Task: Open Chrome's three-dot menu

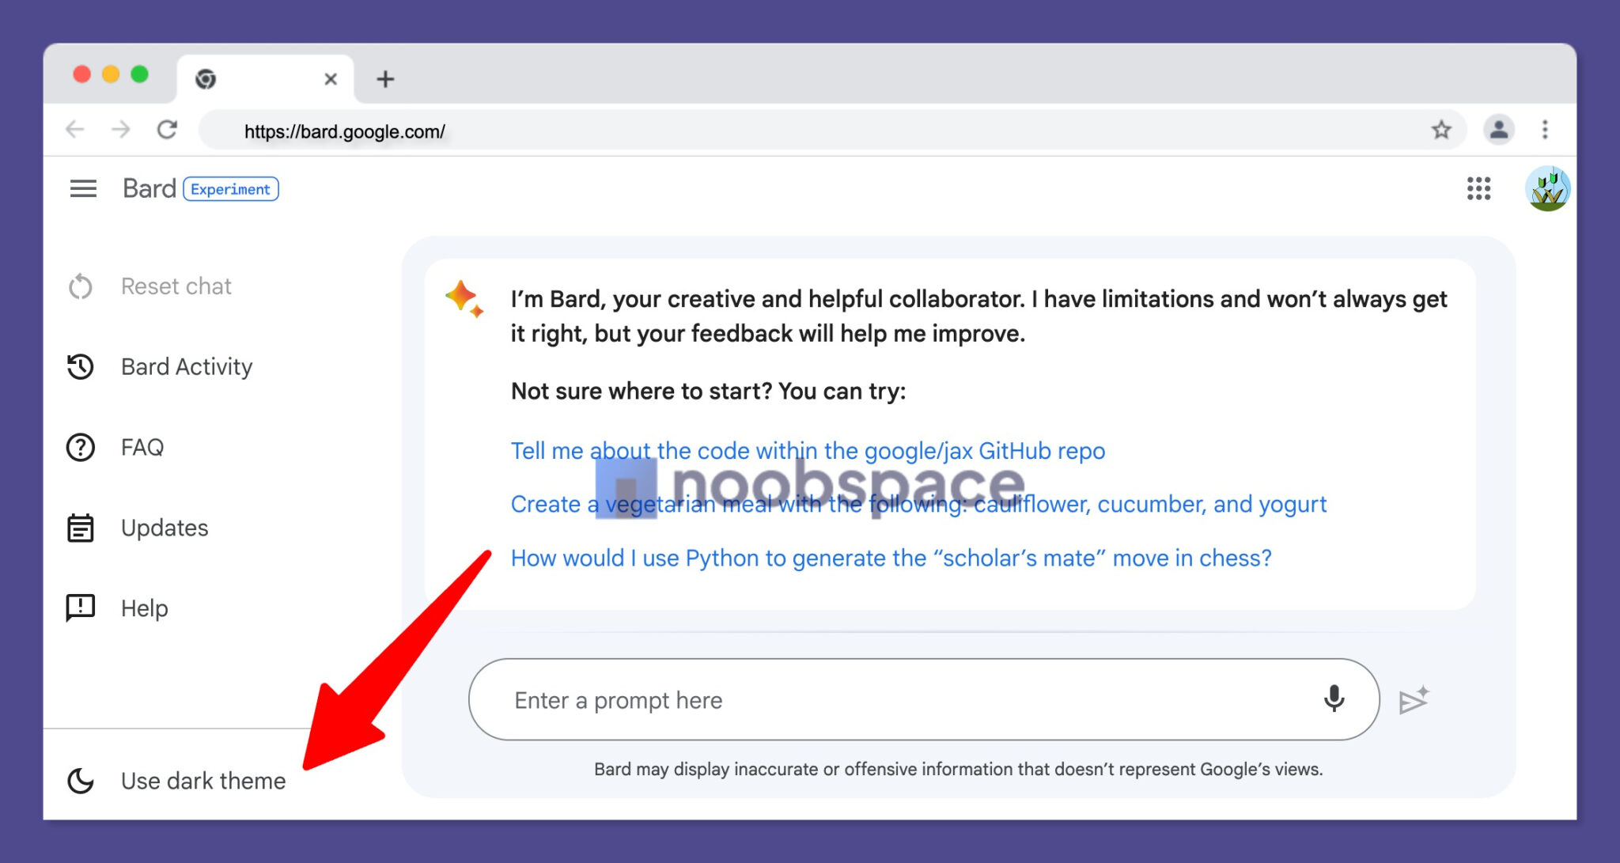Action: click(x=1544, y=129)
